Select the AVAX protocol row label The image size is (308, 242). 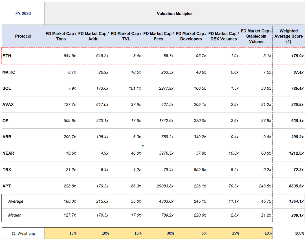(8, 105)
